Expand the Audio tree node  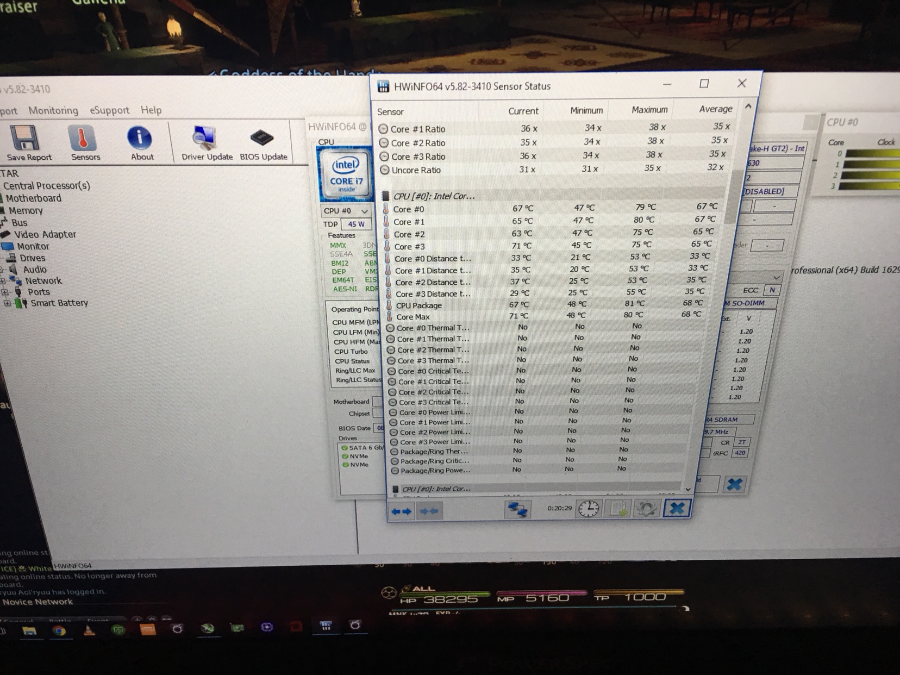pos(3,270)
